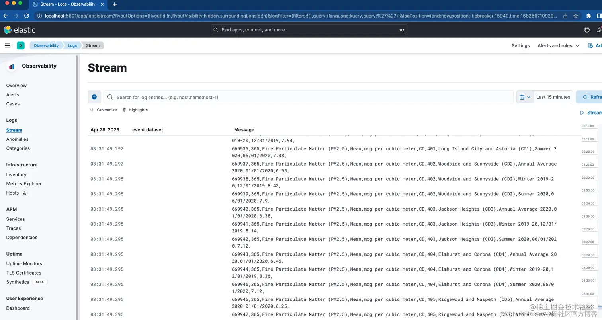Open the hamburger navigation menu
This screenshot has width=602, height=320.
7,45
